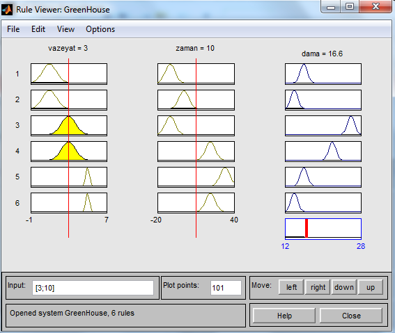Click the Plot points field showing 101
The height and width of the screenshot is (333, 395).
226,288
